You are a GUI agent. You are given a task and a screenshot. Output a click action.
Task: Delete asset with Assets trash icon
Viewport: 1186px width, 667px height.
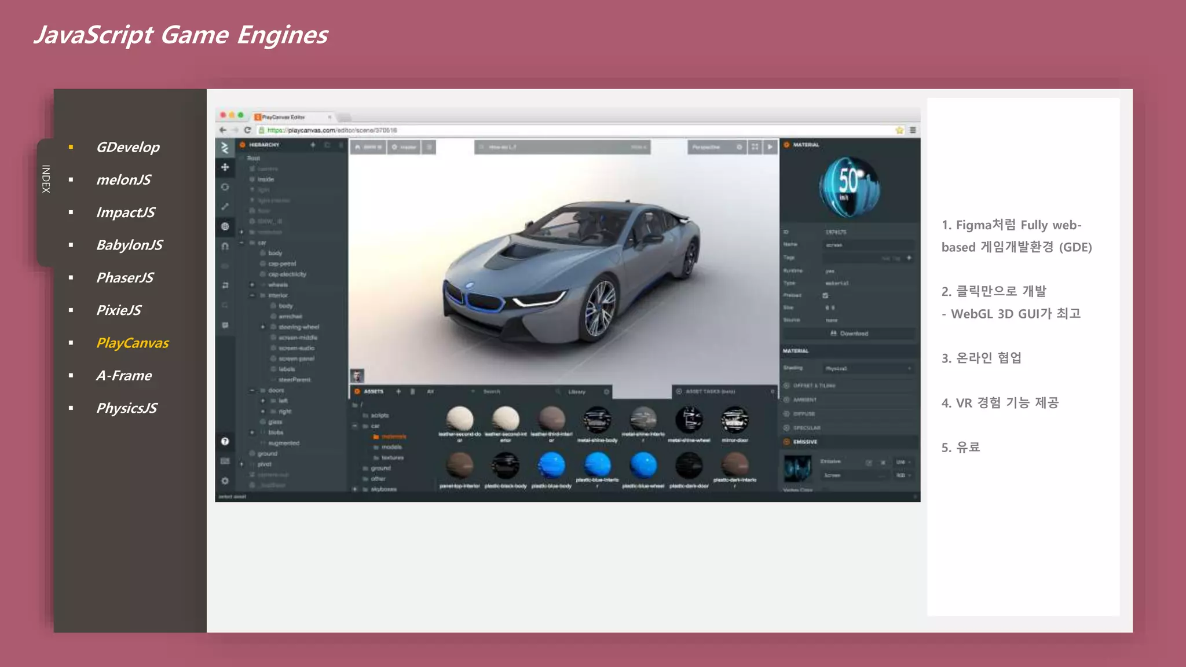coord(412,391)
